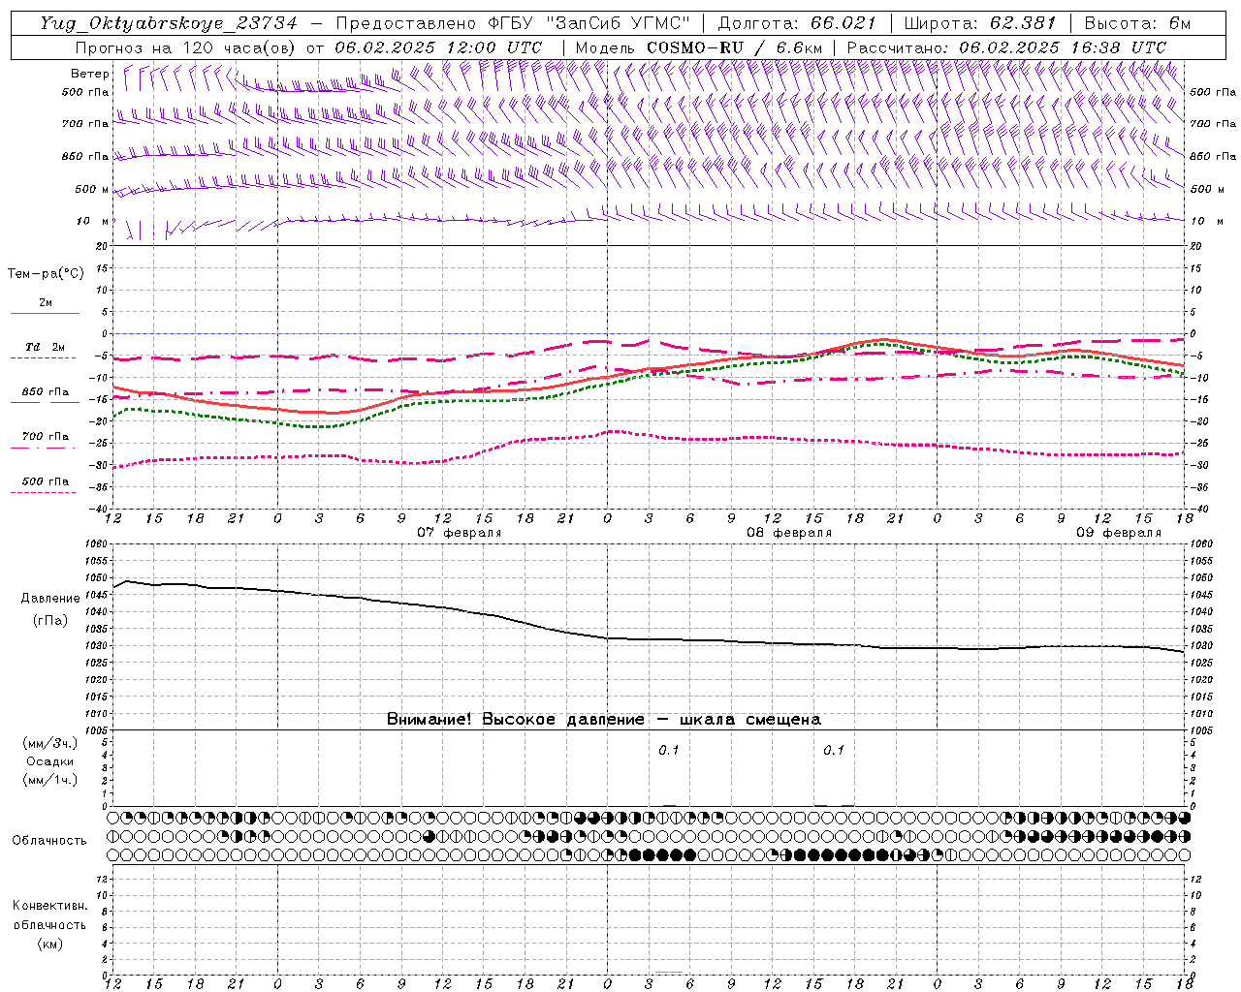
Task: Click the '08 февраля' date under temperature chart
Action: [789, 533]
